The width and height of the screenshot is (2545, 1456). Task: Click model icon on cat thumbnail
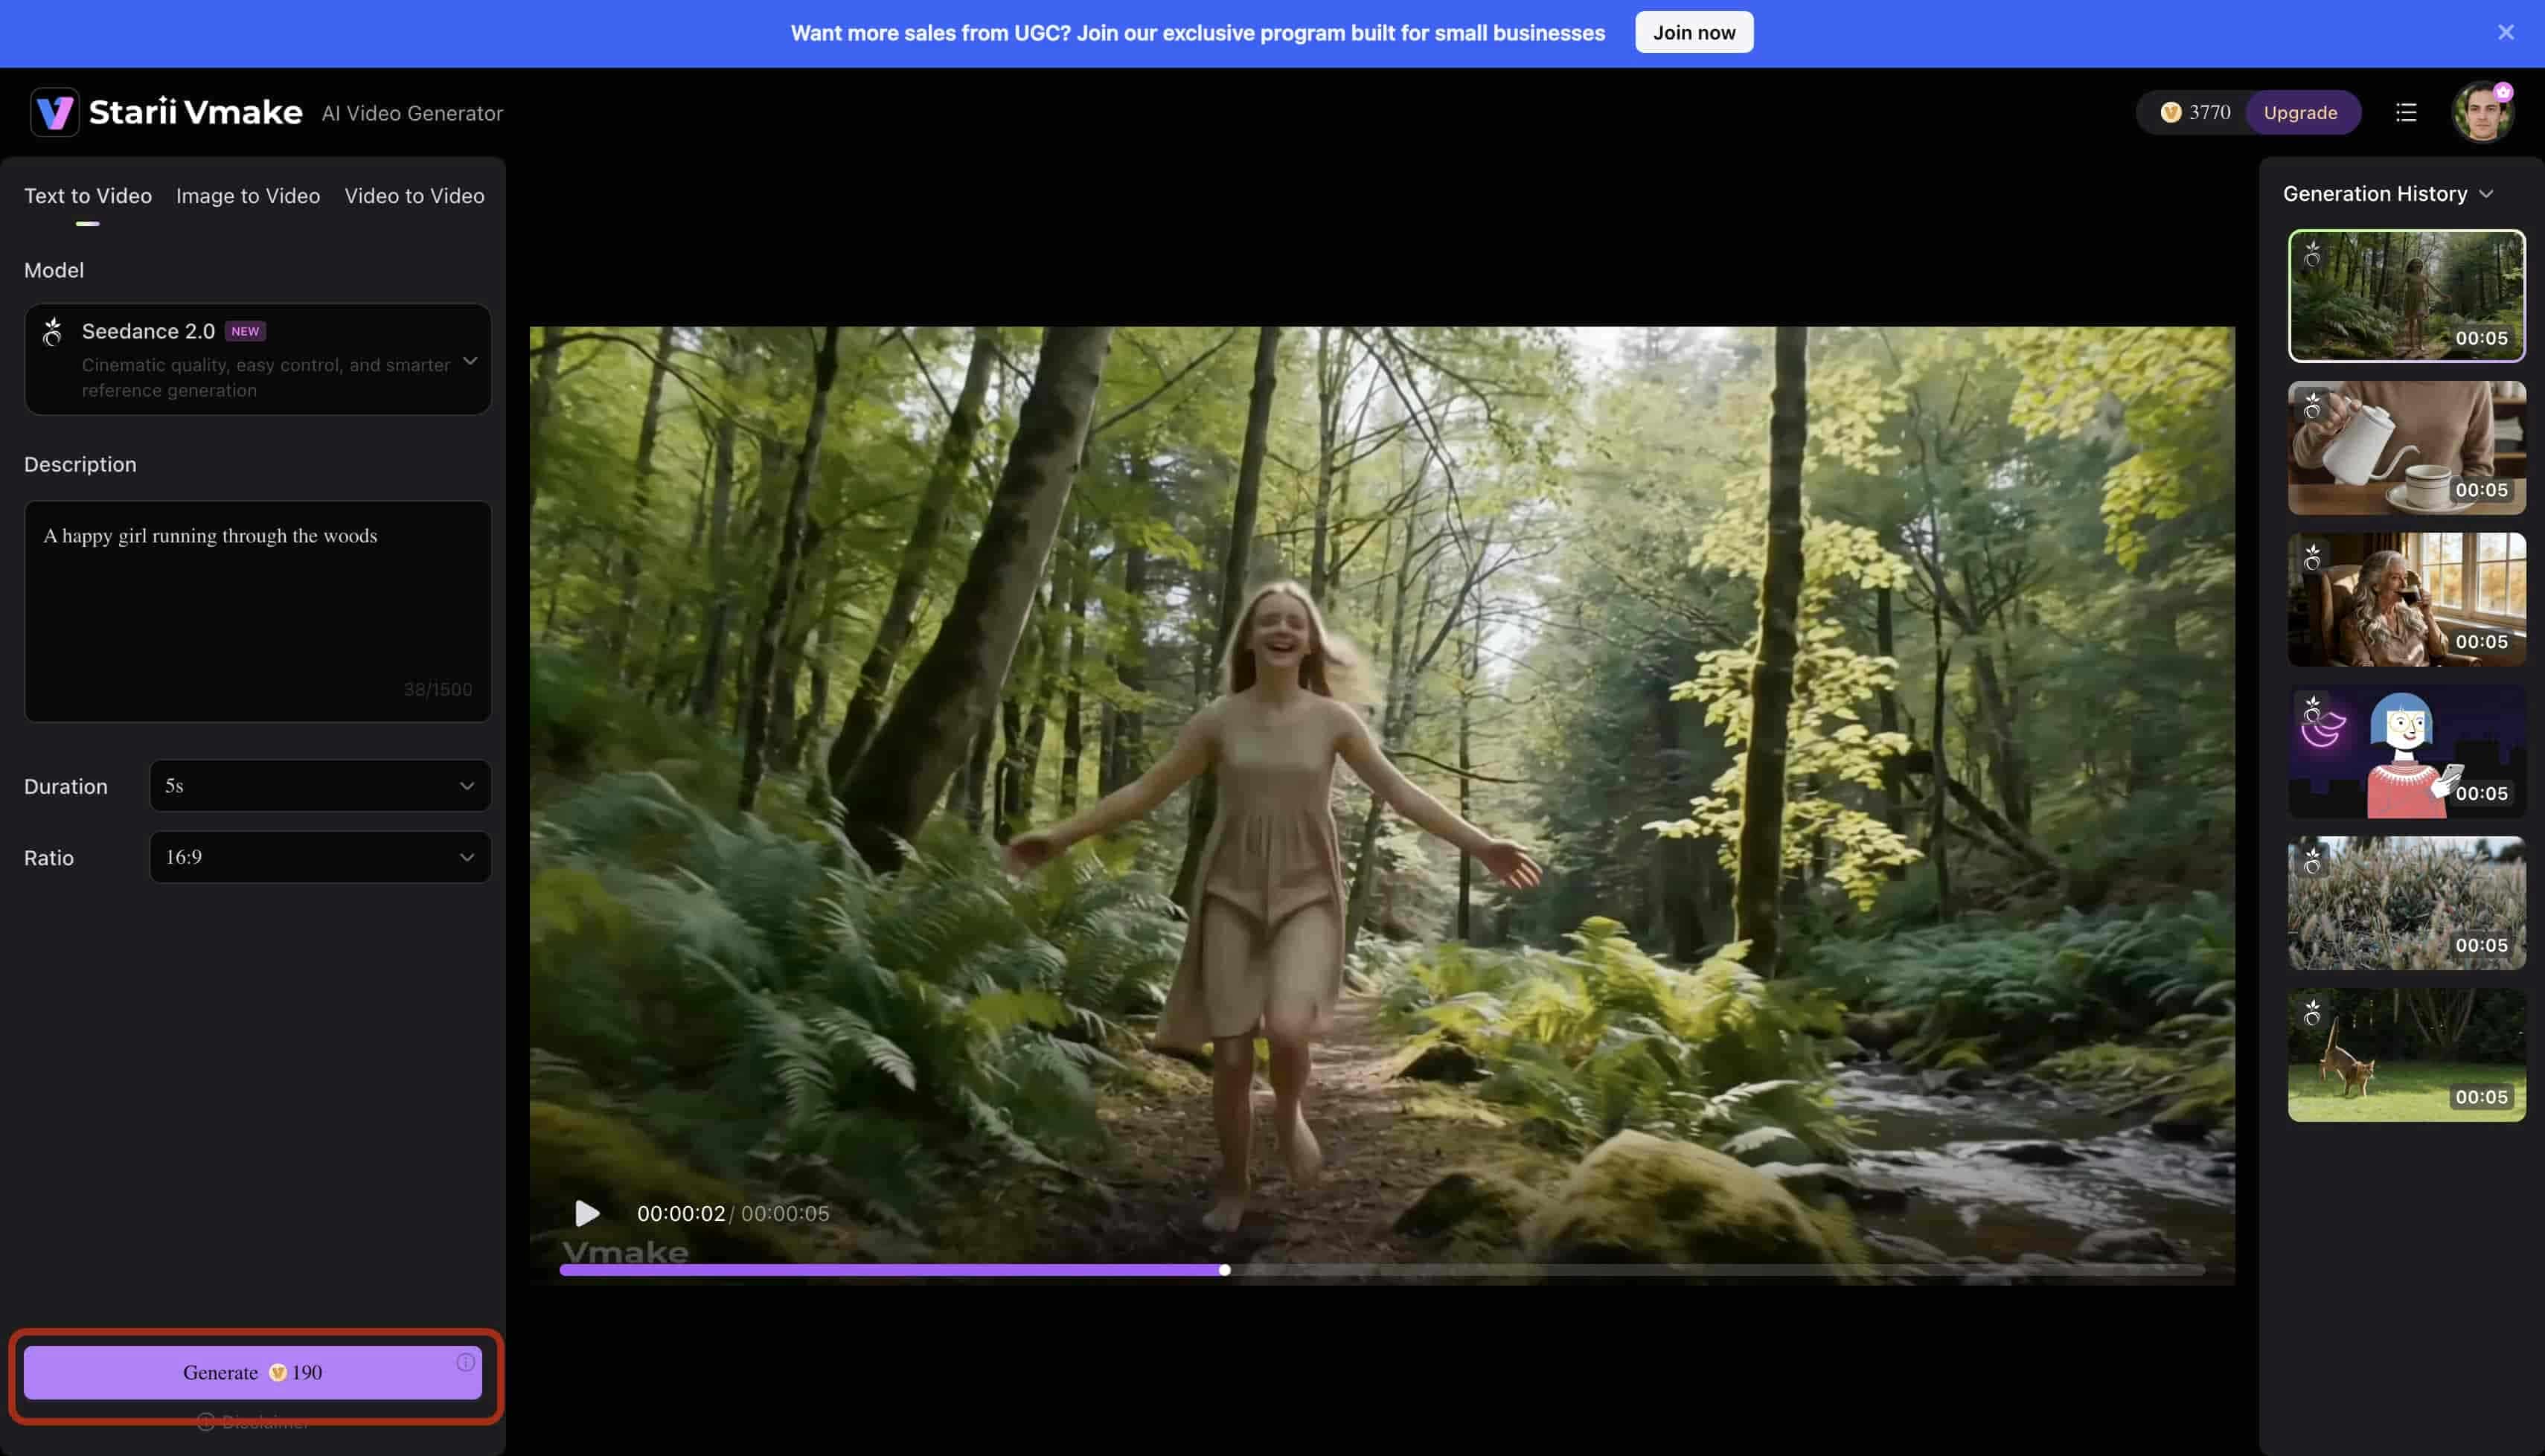pyautogui.click(x=2312, y=1013)
